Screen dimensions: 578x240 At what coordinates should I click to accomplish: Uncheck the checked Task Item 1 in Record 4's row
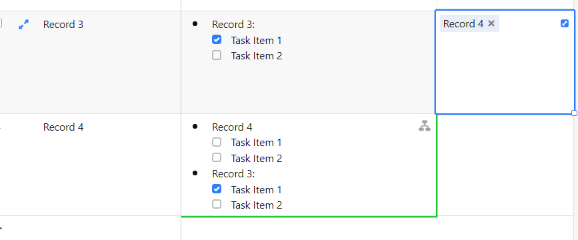pyautogui.click(x=217, y=189)
